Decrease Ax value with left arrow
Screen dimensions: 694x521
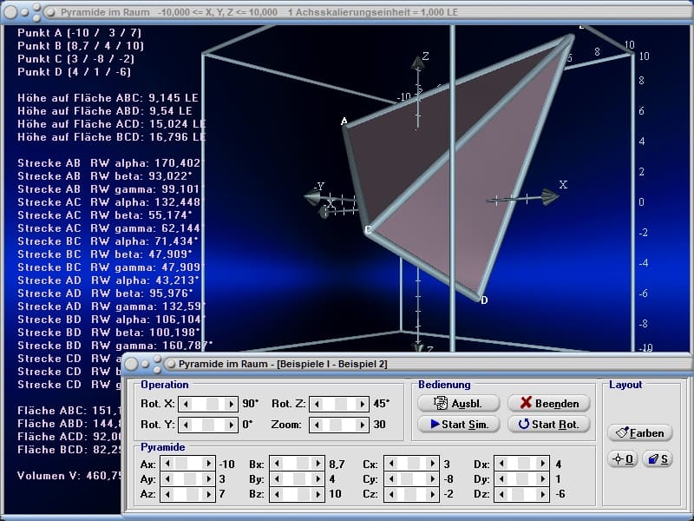click(167, 464)
